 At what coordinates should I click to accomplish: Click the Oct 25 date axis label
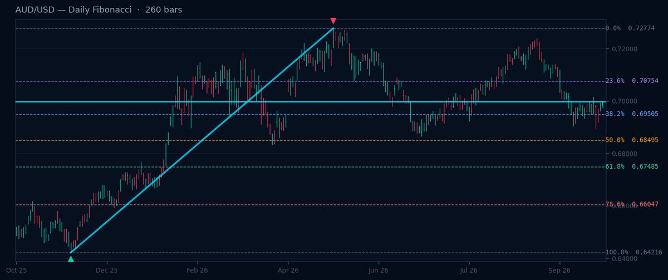(16, 270)
